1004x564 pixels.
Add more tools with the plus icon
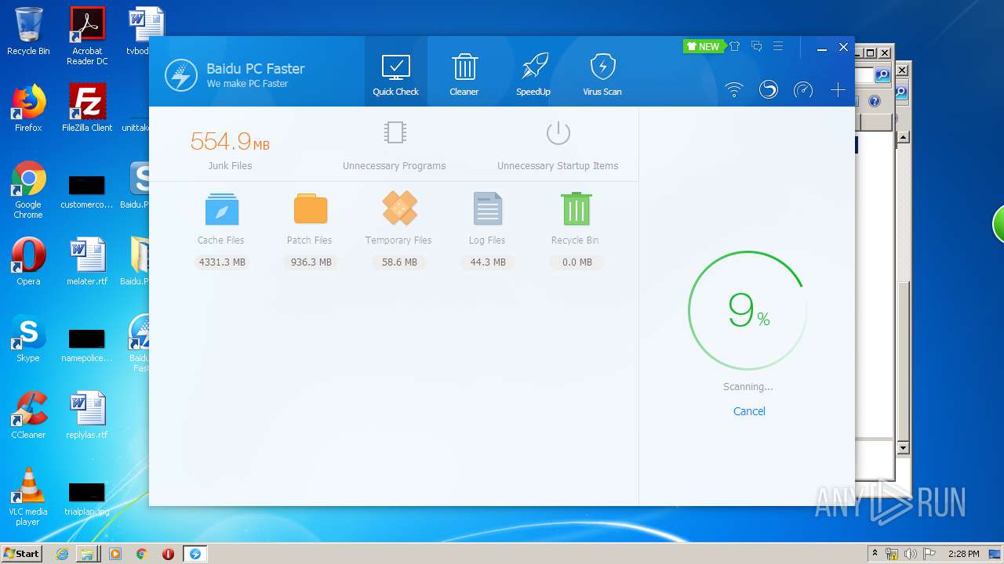[838, 90]
